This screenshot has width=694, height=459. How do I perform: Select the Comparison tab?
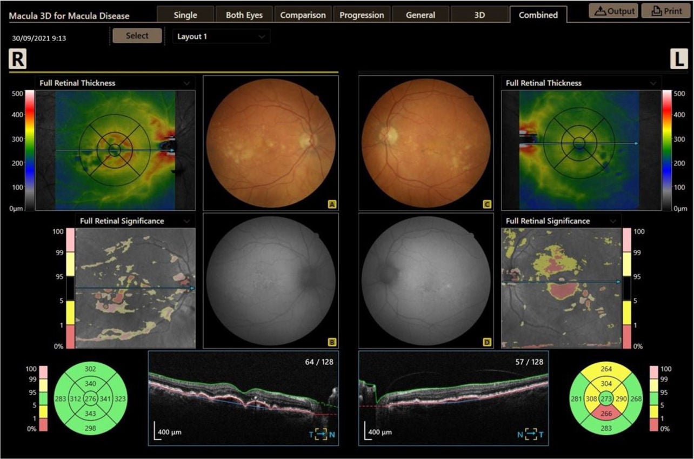click(x=302, y=15)
